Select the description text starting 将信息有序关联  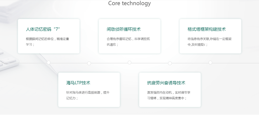(210, 42)
